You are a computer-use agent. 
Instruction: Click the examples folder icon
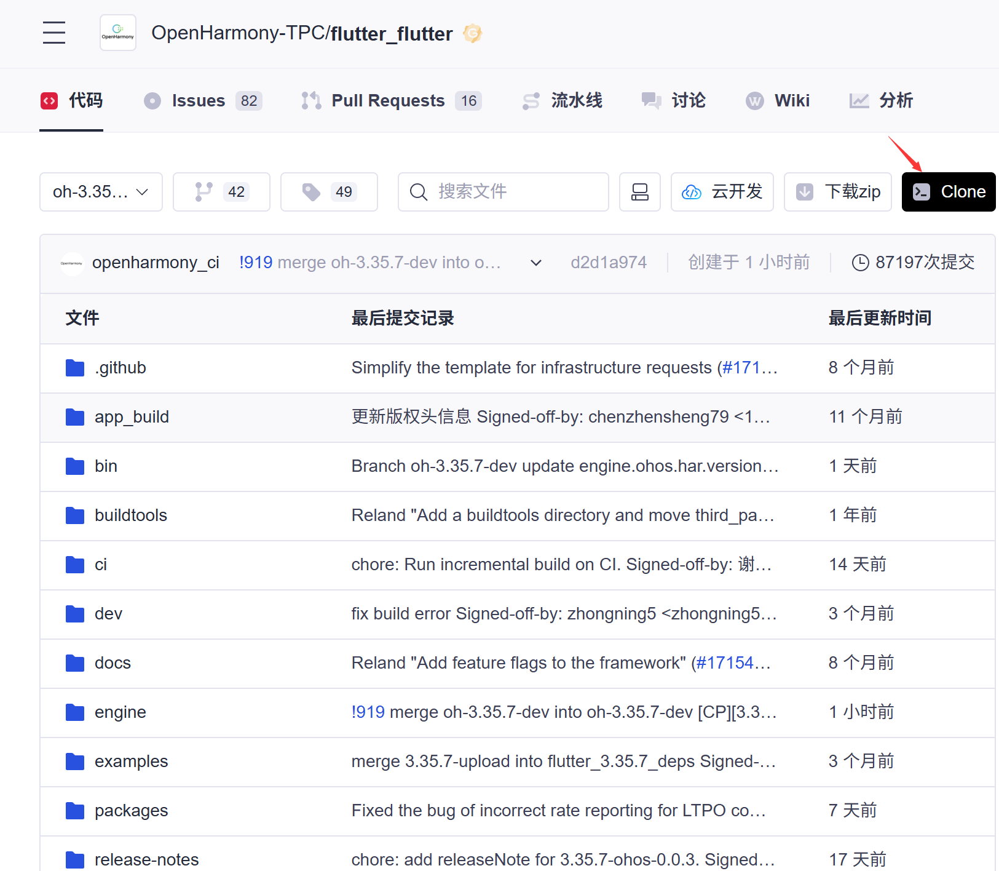[75, 762]
